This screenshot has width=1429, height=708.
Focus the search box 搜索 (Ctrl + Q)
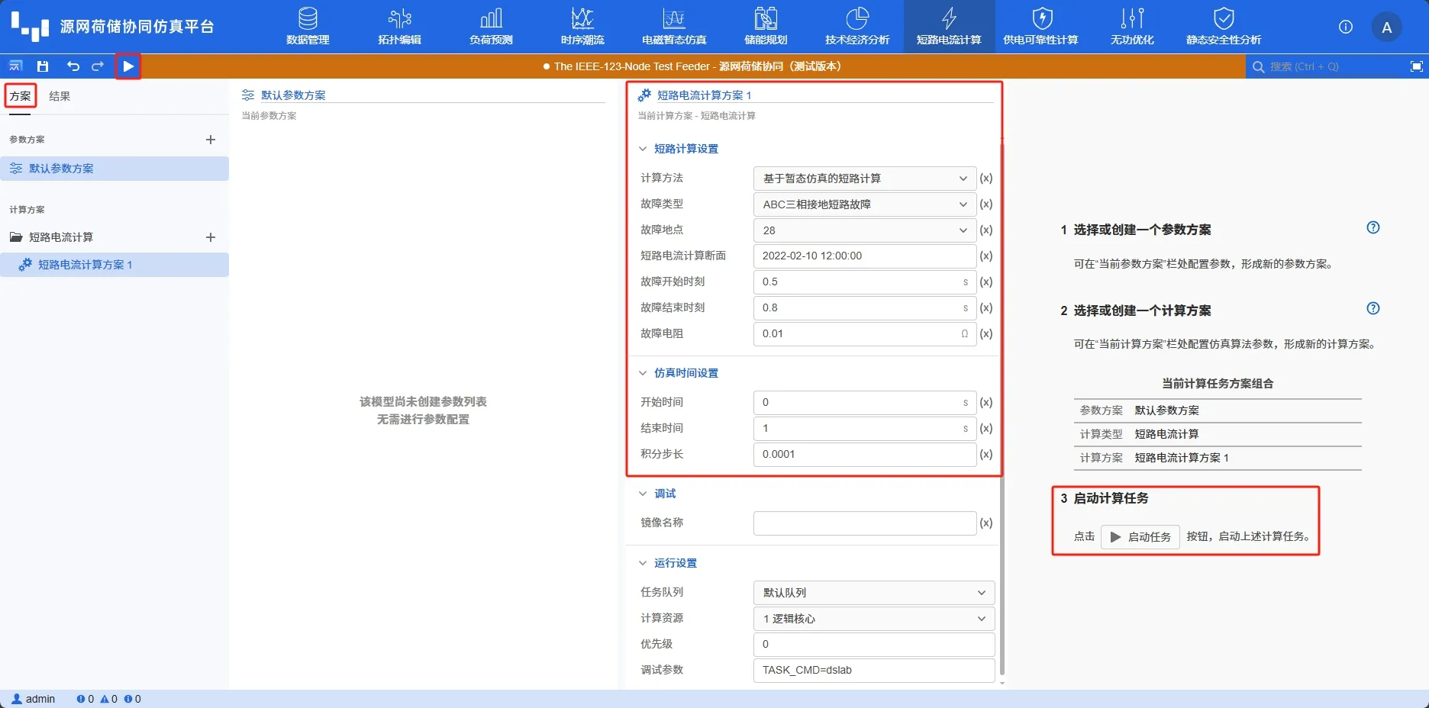click(1324, 66)
